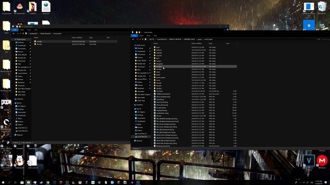Go up one folder in front Explorer window
The image size is (330, 185).
click(142, 39)
